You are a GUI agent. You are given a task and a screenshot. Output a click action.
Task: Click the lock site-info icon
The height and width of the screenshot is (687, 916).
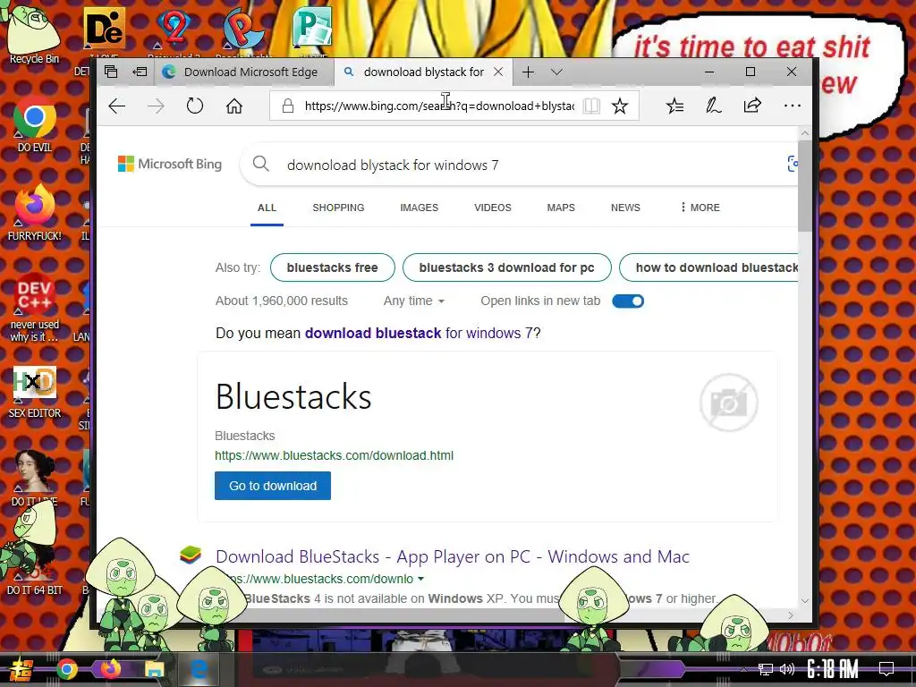click(287, 106)
